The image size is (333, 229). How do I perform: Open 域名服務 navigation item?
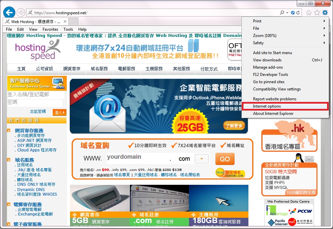point(99,69)
